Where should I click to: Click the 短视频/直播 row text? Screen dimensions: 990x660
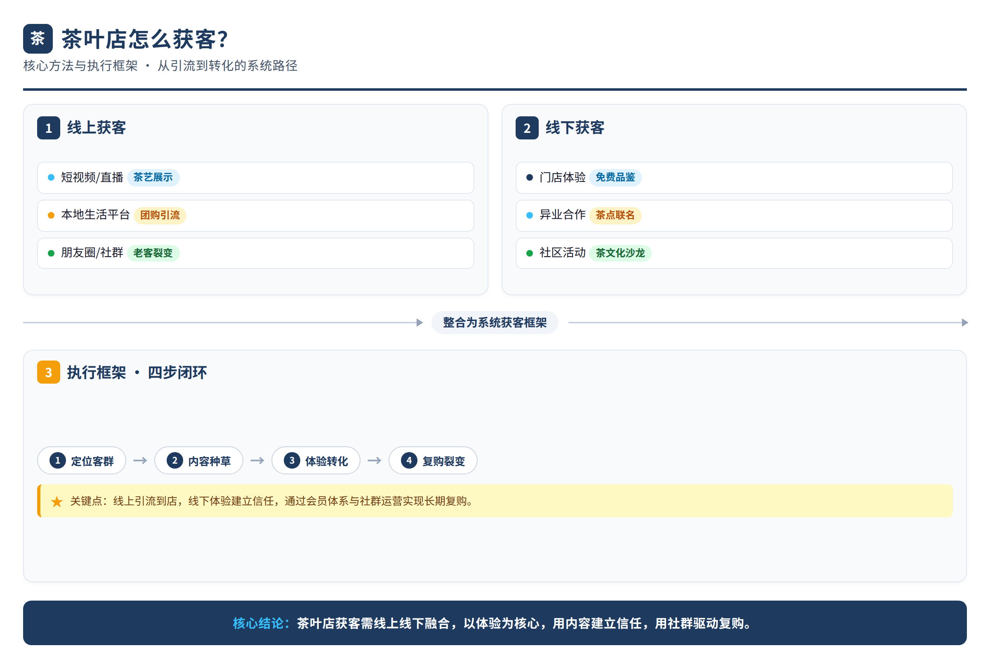coord(92,178)
